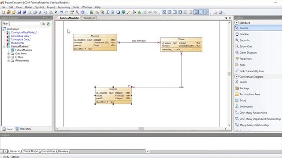Click the Save floppy disk icon

pos(19,12)
